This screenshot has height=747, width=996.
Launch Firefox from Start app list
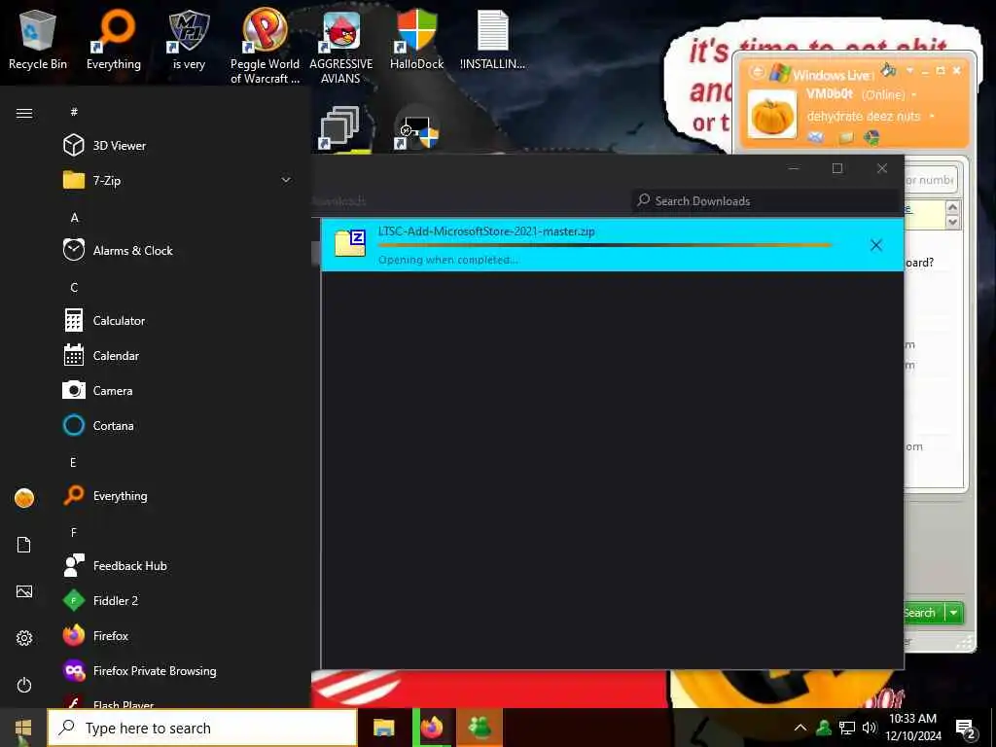tap(180, 636)
